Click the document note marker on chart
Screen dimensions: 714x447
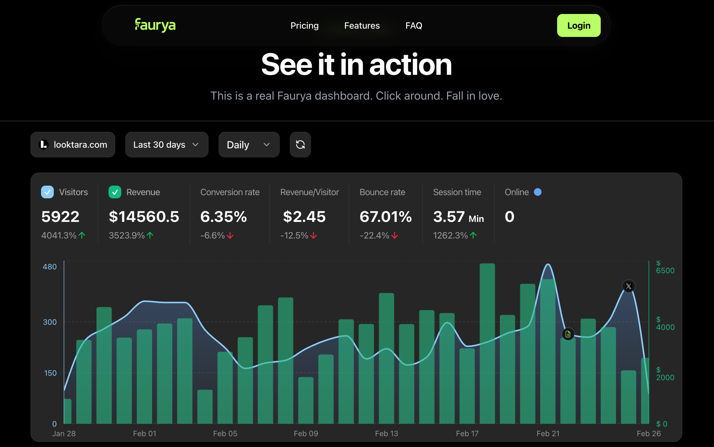[x=568, y=334]
